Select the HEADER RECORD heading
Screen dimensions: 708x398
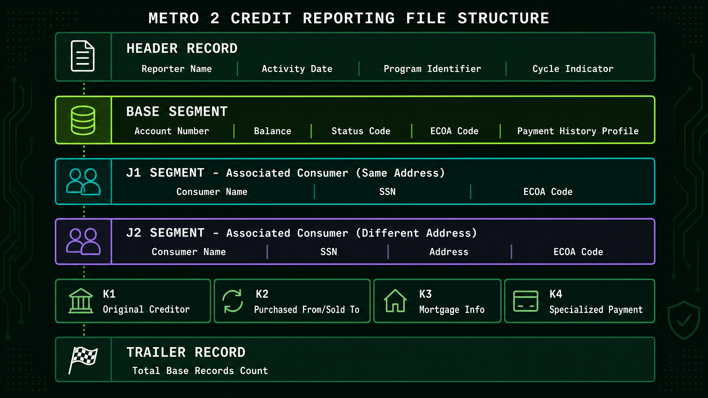coord(182,48)
